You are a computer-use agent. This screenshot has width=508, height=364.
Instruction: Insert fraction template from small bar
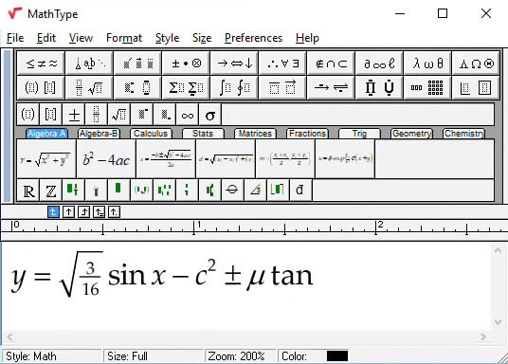pos(97,115)
